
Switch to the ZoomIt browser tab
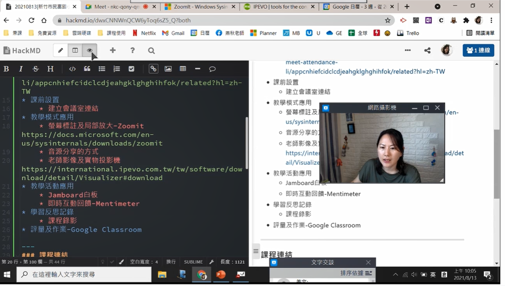199,7
